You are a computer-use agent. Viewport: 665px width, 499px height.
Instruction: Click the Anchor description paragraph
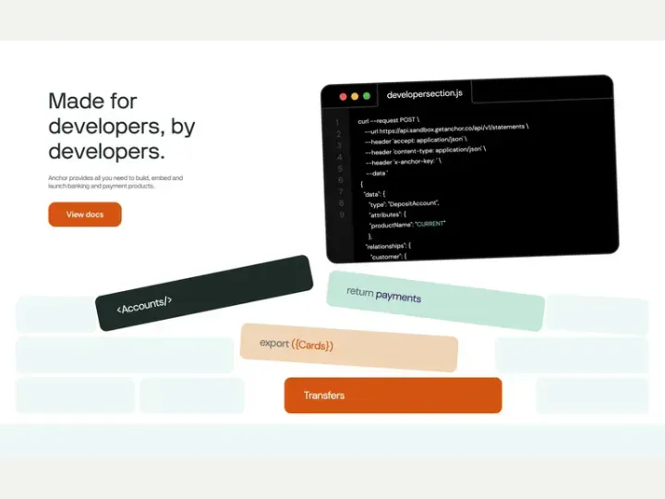tap(115, 182)
